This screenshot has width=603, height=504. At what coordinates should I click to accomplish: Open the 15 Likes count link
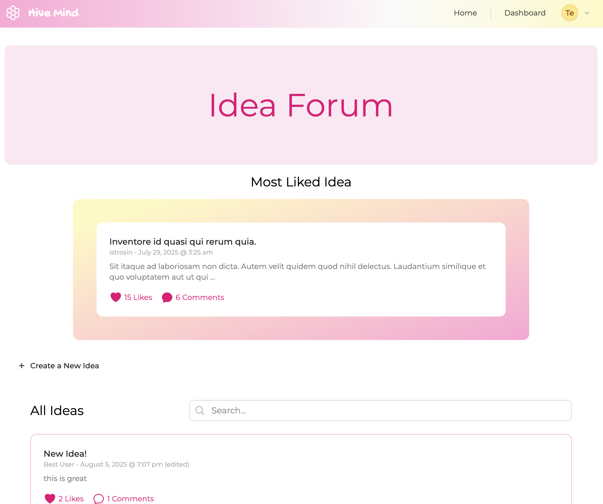tap(138, 297)
